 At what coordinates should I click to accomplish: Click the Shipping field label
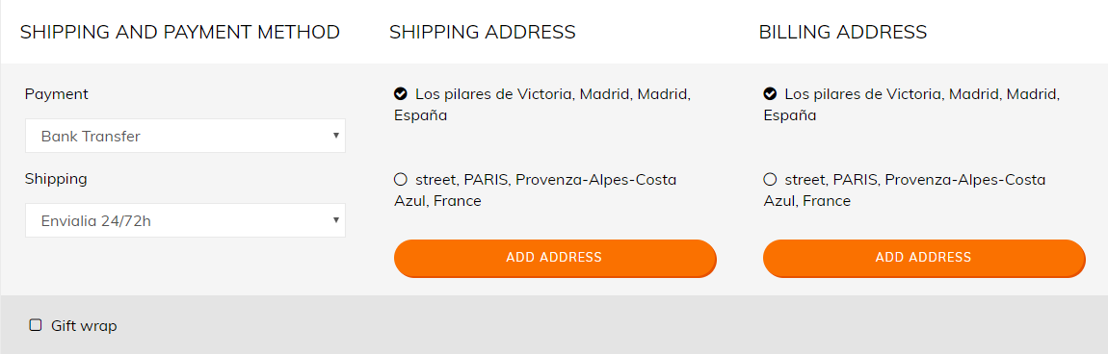56,179
